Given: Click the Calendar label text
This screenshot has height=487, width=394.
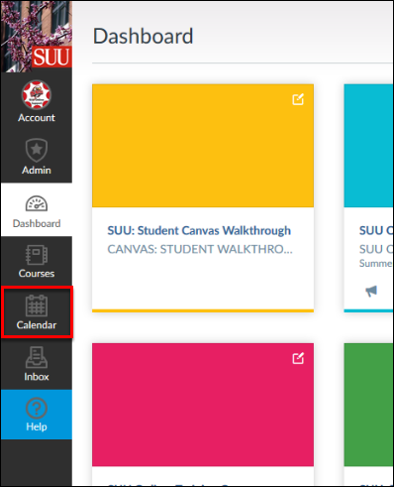Looking at the screenshot, I should [37, 325].
